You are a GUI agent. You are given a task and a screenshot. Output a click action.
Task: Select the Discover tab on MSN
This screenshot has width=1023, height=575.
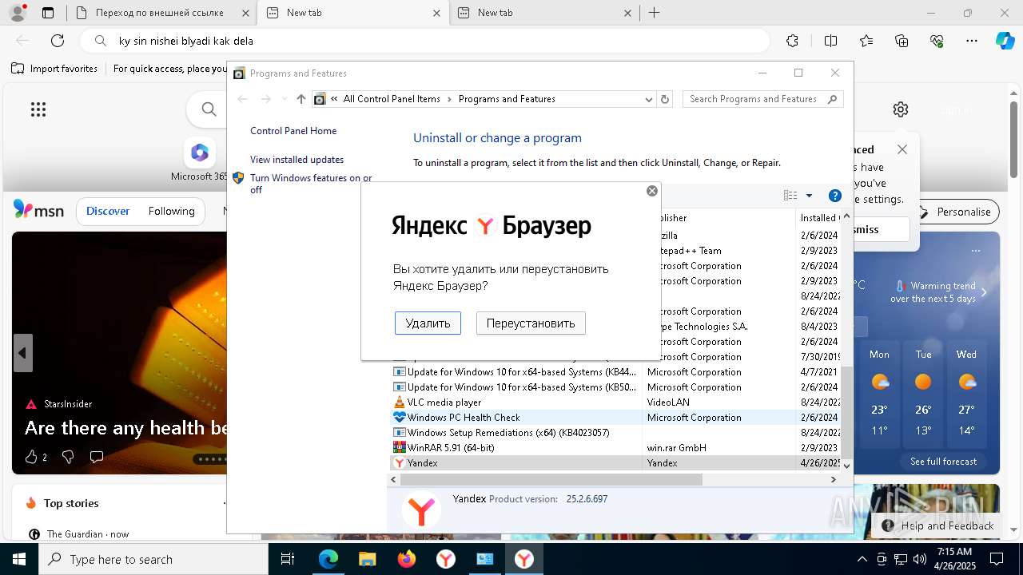tap(108, 211)
